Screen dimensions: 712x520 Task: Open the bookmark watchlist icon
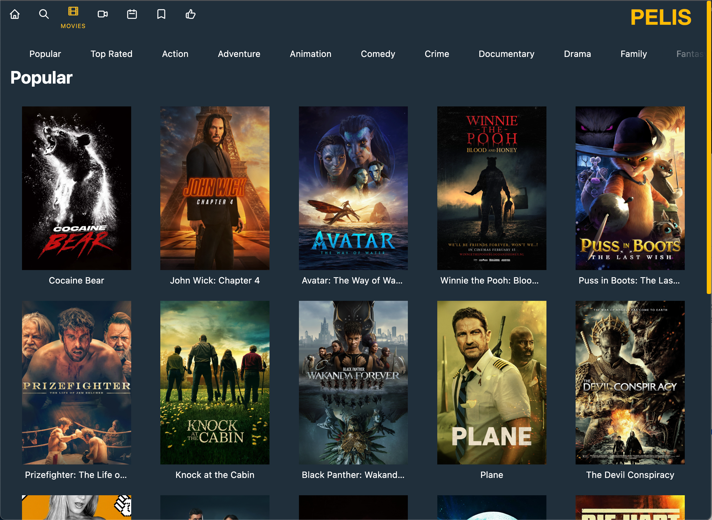click(161, 14)
